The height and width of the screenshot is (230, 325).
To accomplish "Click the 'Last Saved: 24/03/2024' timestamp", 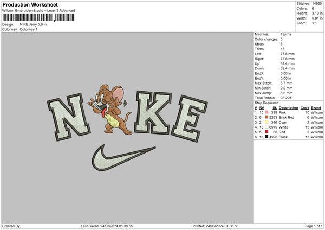I will click(x=107, y=226).
